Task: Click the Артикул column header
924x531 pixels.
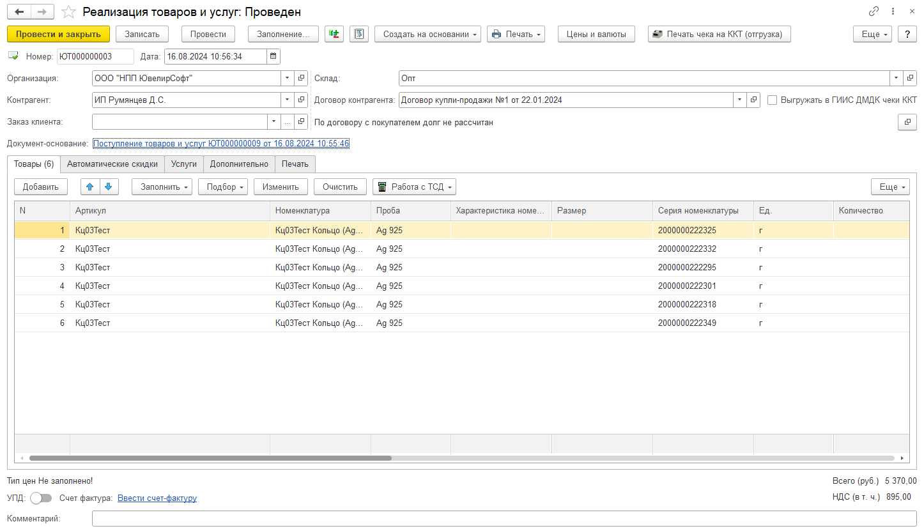Action: point(170,210)
